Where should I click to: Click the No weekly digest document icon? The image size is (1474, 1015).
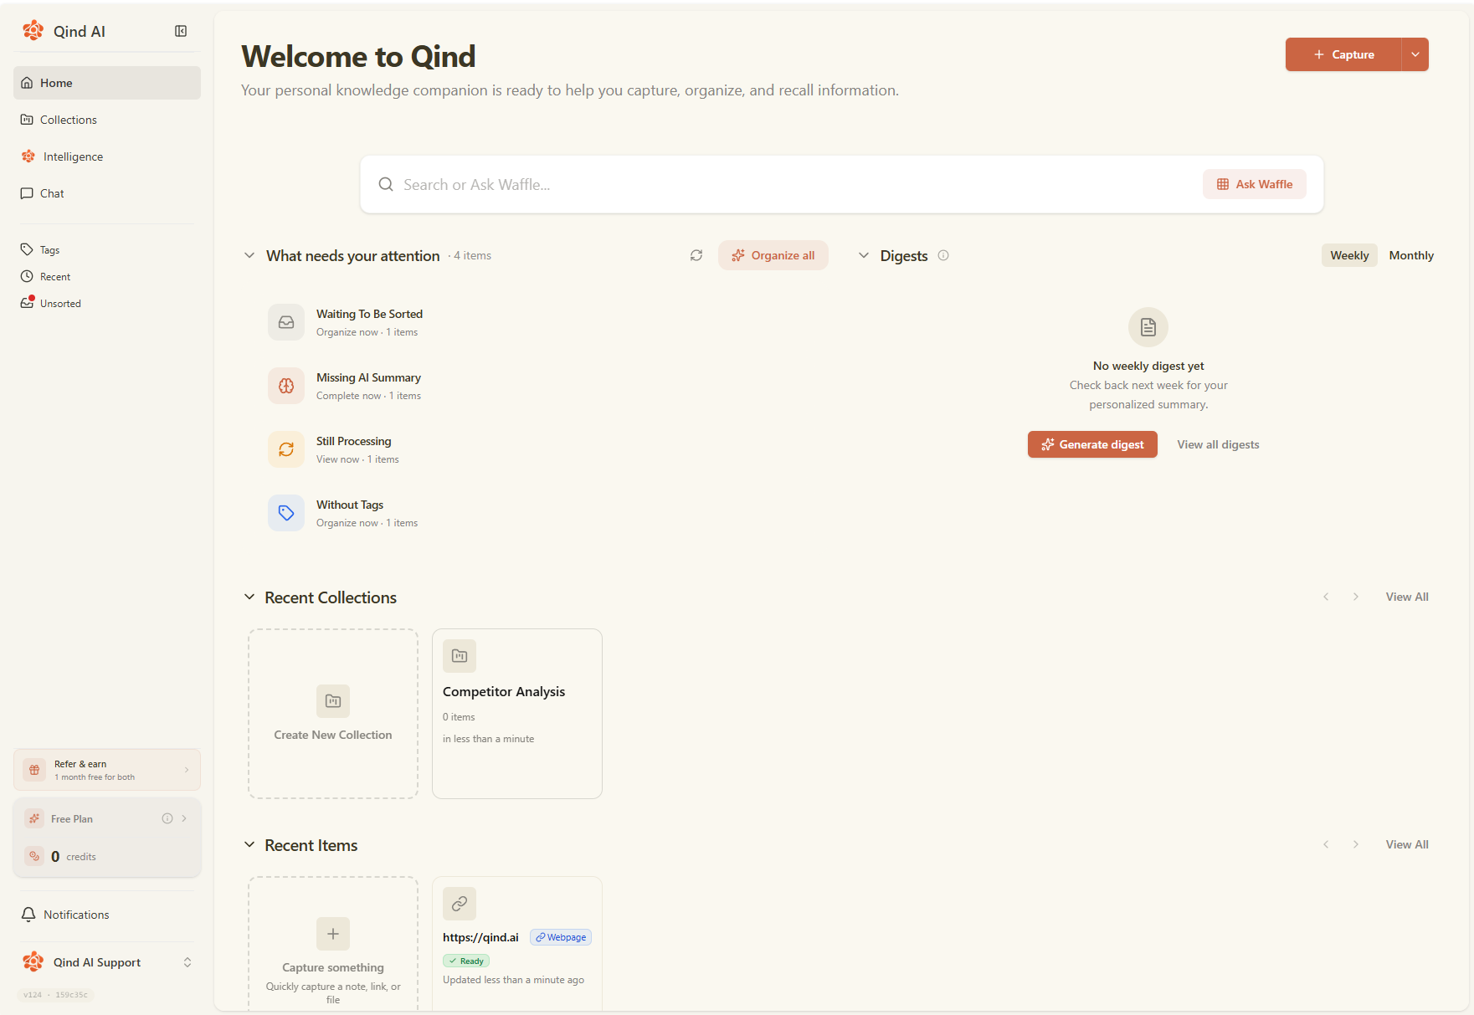1148,327
